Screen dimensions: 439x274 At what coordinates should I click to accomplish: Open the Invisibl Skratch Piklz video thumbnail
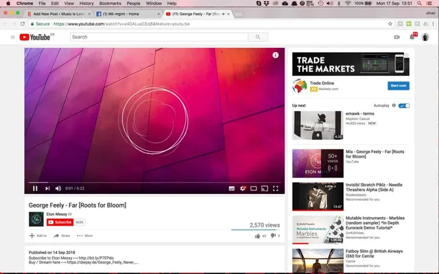coord(318,197)
